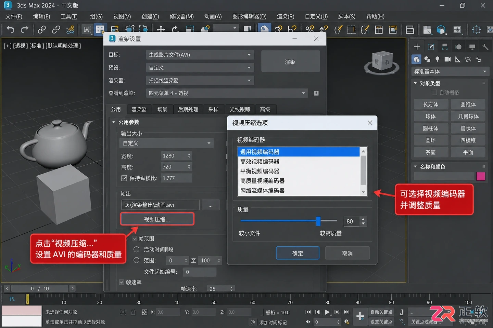Open the Hierarchy panel icon
Viewport: 493px width, 328px height.
[x=445, y=47]
